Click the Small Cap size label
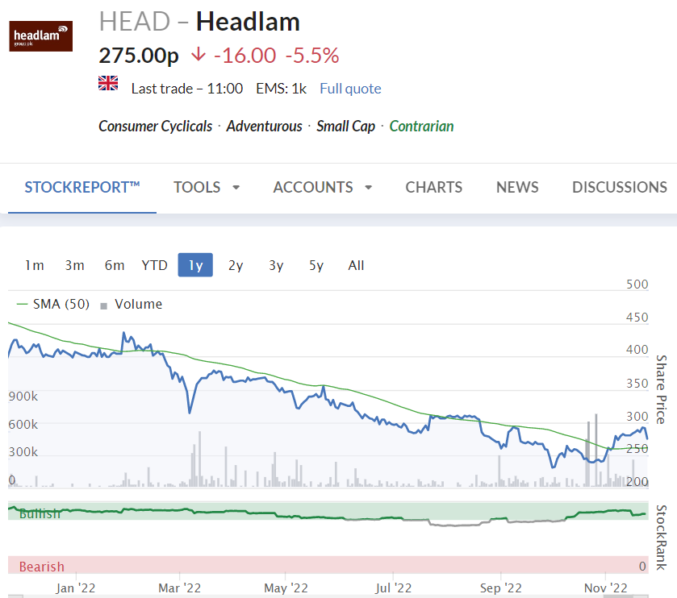677x598 pixels. (346, 126)
